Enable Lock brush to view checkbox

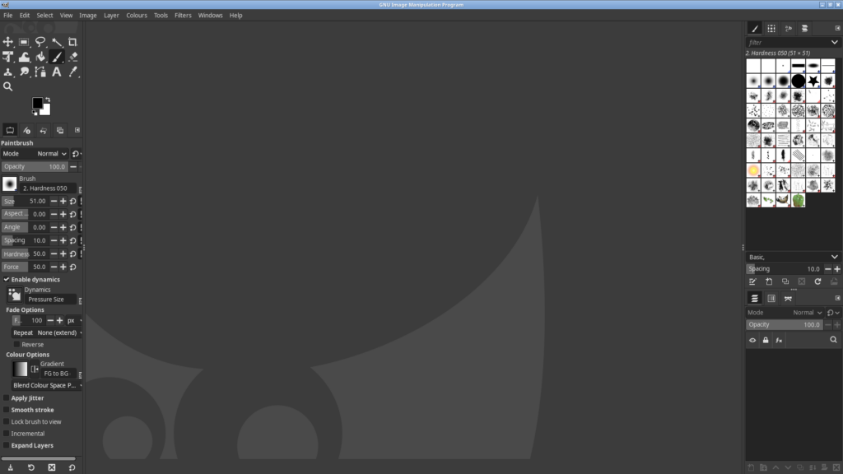(7, 422)
